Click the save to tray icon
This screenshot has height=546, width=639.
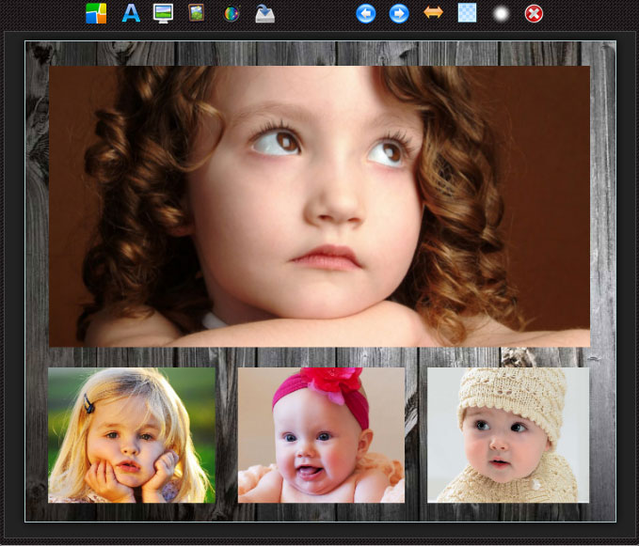[x=264, y=14]
